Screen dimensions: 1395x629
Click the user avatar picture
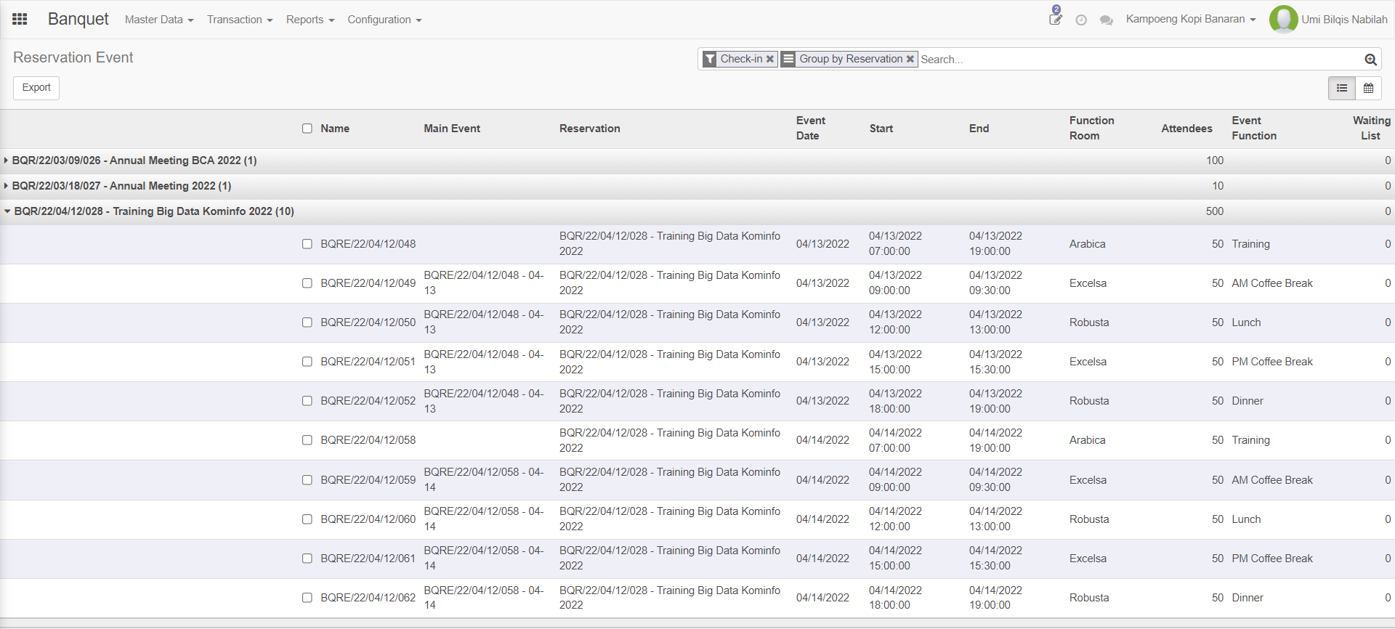1284,20
